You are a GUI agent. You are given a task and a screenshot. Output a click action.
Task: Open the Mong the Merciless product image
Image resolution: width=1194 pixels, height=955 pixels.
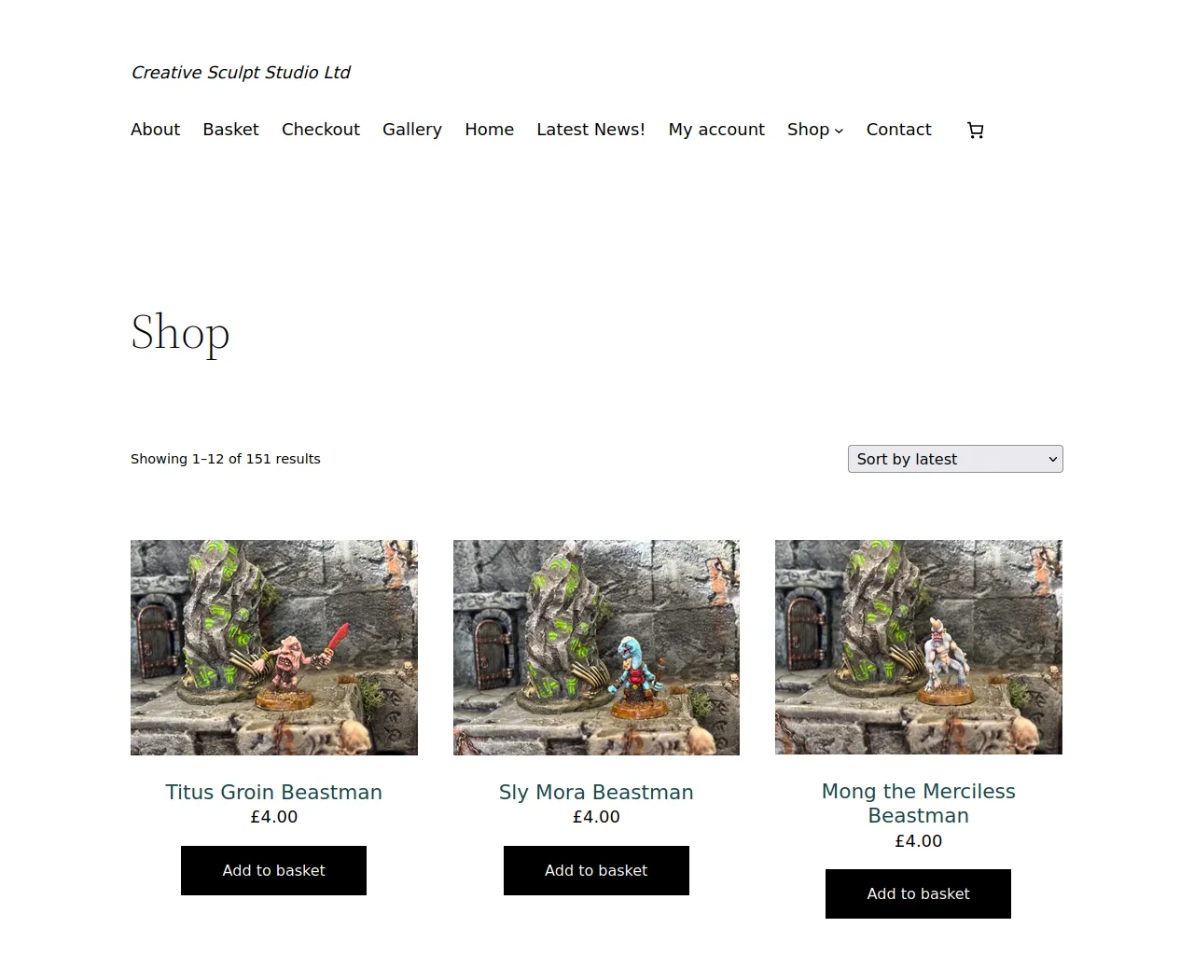pyautogui.click(x=919, y=647)
